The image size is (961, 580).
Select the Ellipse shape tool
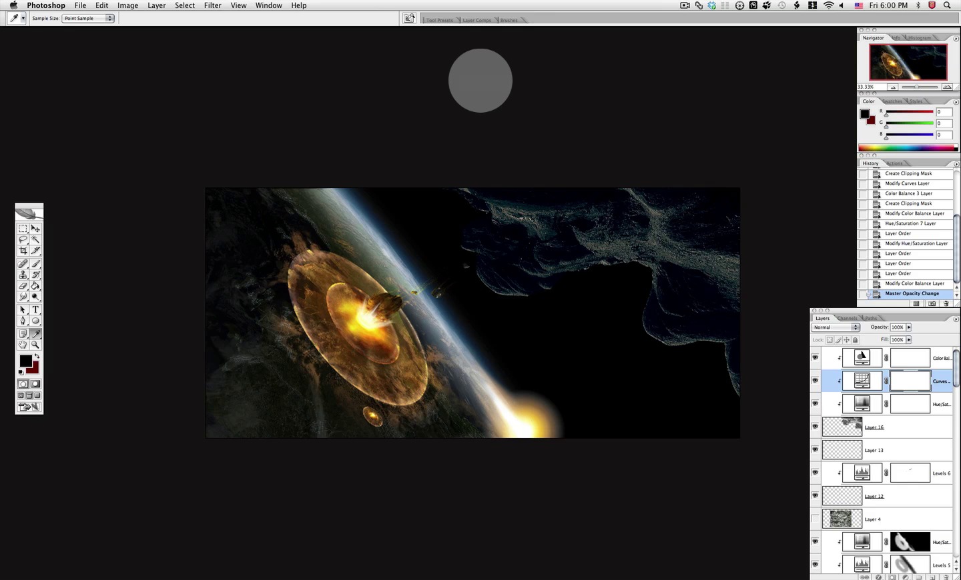[35, 321]
